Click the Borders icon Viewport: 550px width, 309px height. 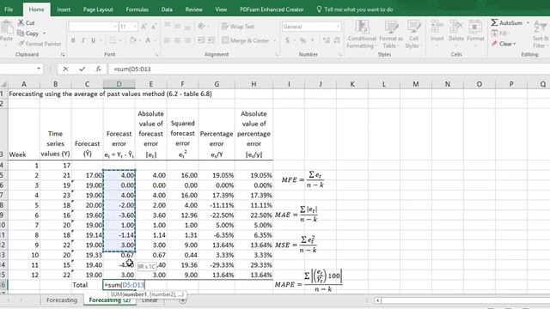113,40
